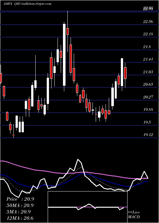The height and width of the screenshot is (223, 159).
Task: Select the 21.8 price axis label
Action: tap(147, 47)
